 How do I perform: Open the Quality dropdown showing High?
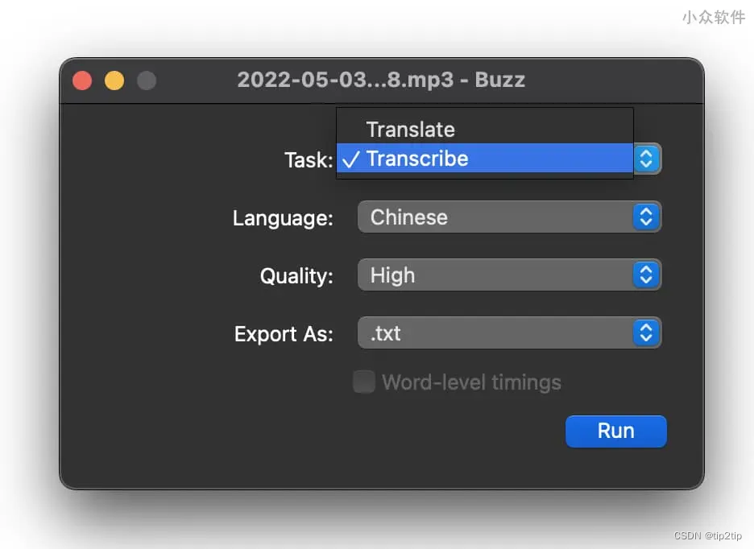pos(509,274)
